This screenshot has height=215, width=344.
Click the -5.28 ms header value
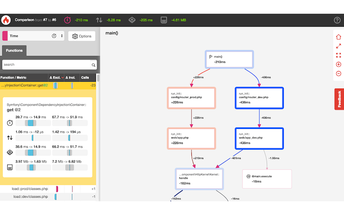(114, 20)
